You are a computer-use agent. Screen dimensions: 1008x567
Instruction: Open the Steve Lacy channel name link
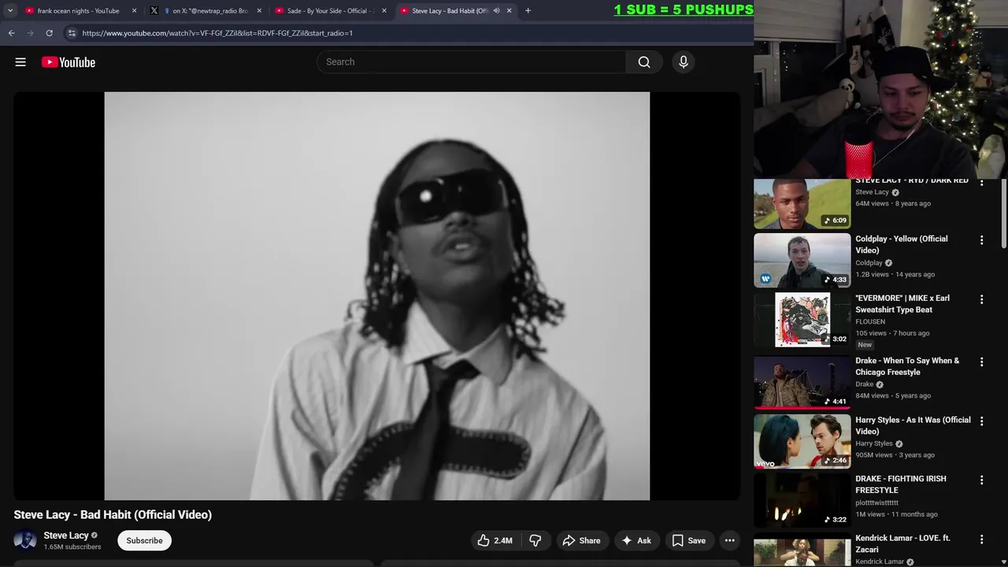(66, 535)
